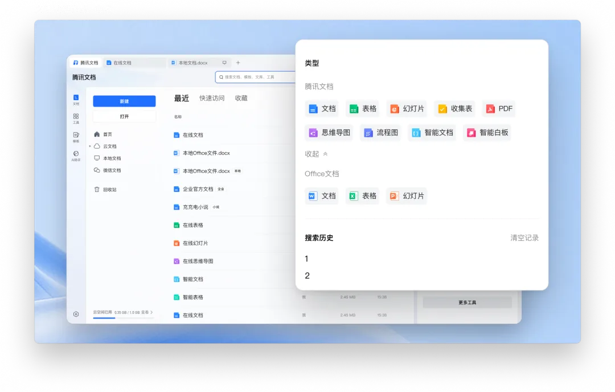Screen dimensions: 615x392
Task: Open the 工具 grid icon in sidebar
Action: [76, 119]
